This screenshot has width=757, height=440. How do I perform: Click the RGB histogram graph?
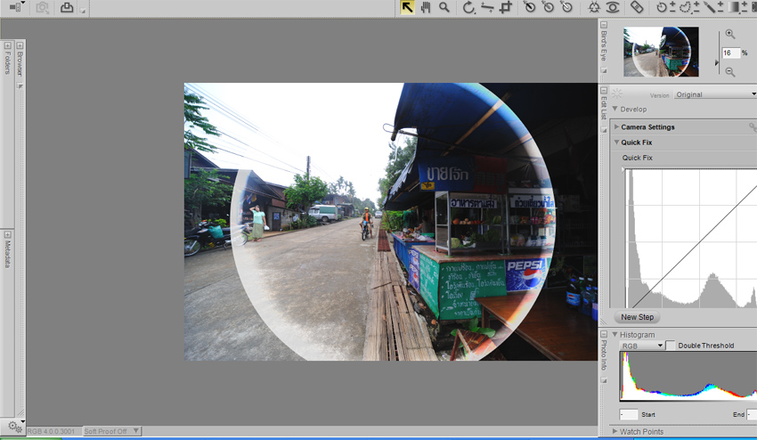(x=688, y=376)
